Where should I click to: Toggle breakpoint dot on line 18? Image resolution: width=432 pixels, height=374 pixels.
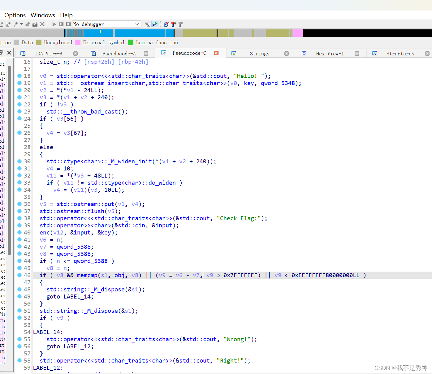[19, 76]
